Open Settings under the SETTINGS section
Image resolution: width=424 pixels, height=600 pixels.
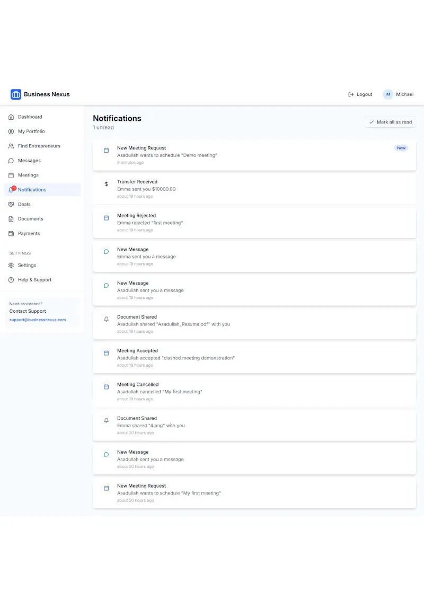coord(42,265)
